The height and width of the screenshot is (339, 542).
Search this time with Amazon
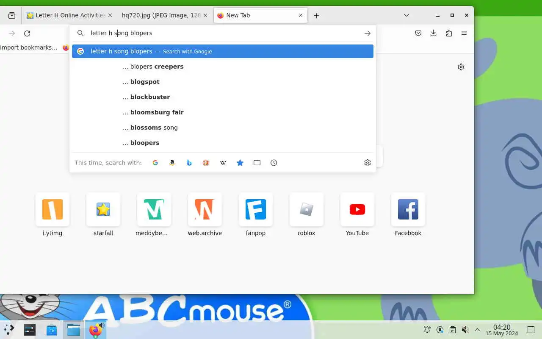pos(172,163)
